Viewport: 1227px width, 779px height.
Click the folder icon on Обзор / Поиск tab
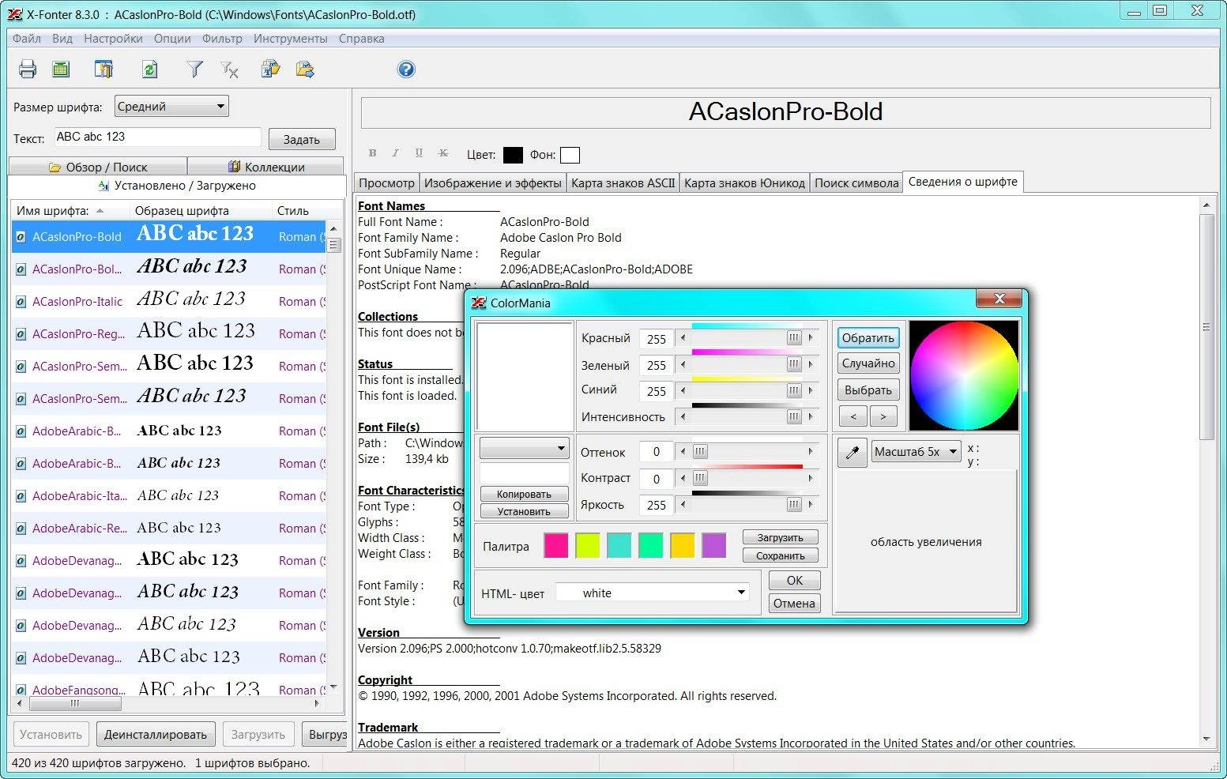pos(55,167)
